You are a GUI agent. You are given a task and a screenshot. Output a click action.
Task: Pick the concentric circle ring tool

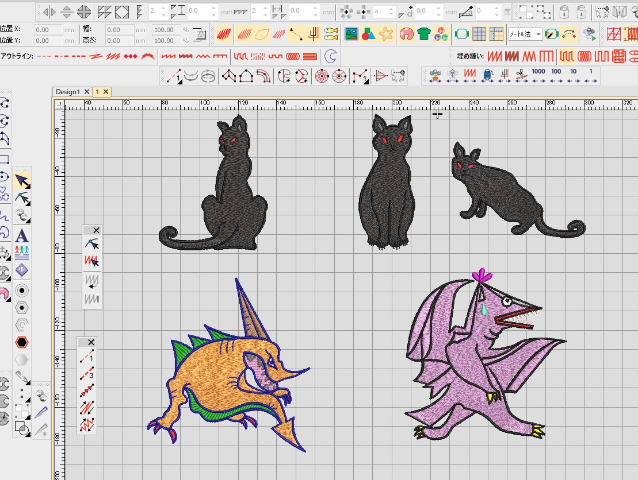click(22, 291)
